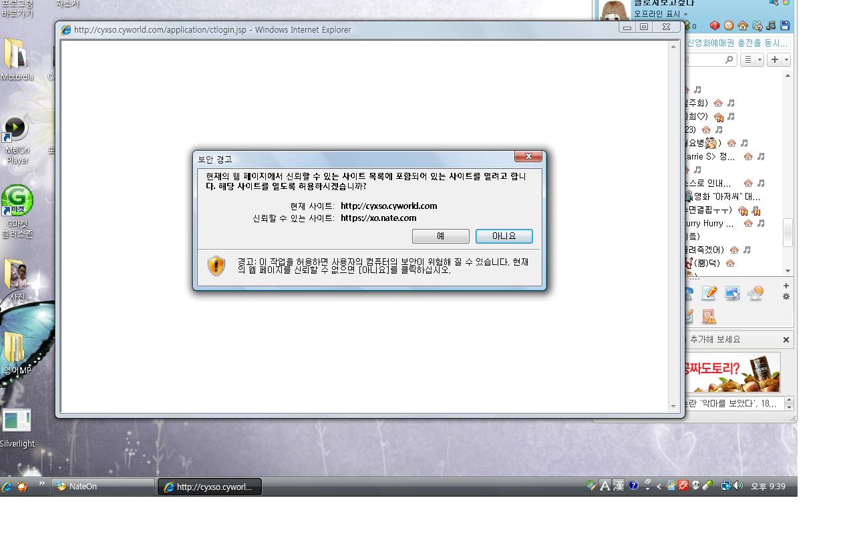Click the NateOn dictionary A icon
The width and height of the screenshot is (855, 534).
click(x=709, y=316)
